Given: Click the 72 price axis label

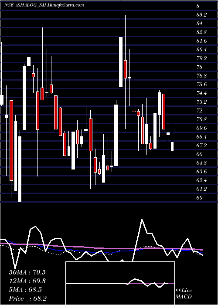Looking at the screenshot, I should (x=200, y=111).
